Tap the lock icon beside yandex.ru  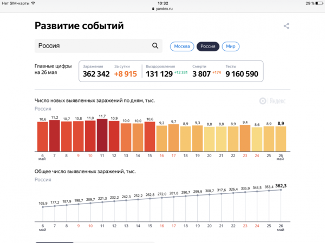153,9
